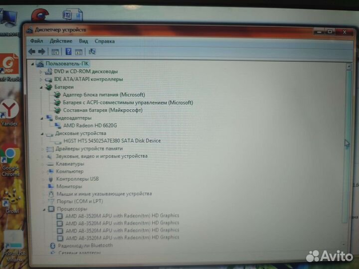
Task: Close the Диспетчер устройств window
Action: pos(345,32)
